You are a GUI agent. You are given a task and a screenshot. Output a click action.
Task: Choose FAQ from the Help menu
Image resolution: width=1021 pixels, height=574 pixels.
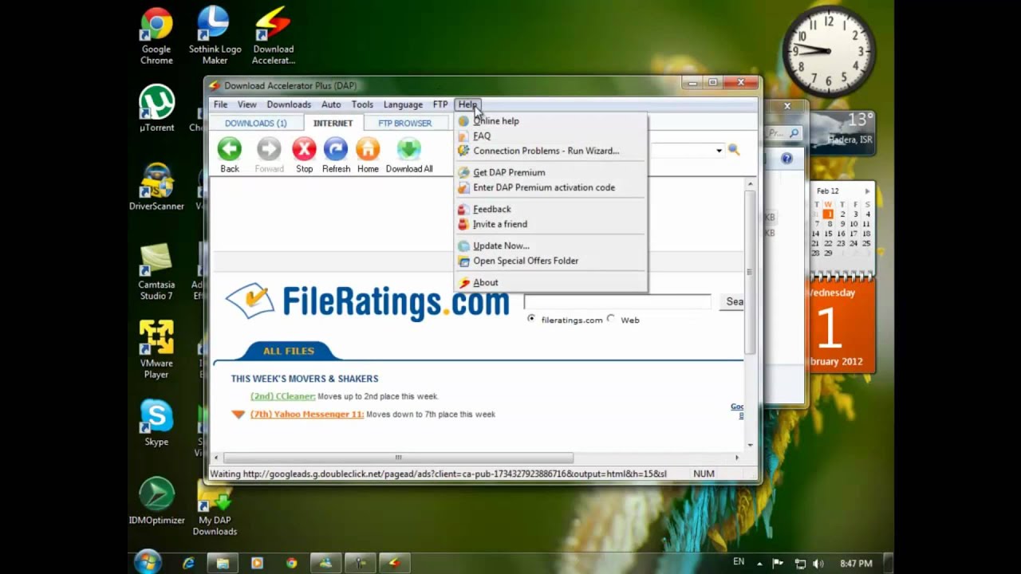(x=550, y=136)
